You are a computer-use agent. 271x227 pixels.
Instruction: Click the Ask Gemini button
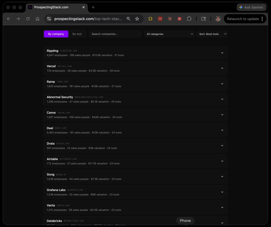[x=251, y=7]
